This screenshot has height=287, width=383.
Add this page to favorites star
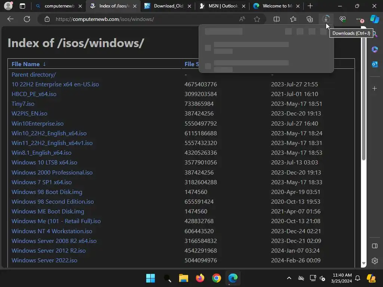tap(257, 19)
